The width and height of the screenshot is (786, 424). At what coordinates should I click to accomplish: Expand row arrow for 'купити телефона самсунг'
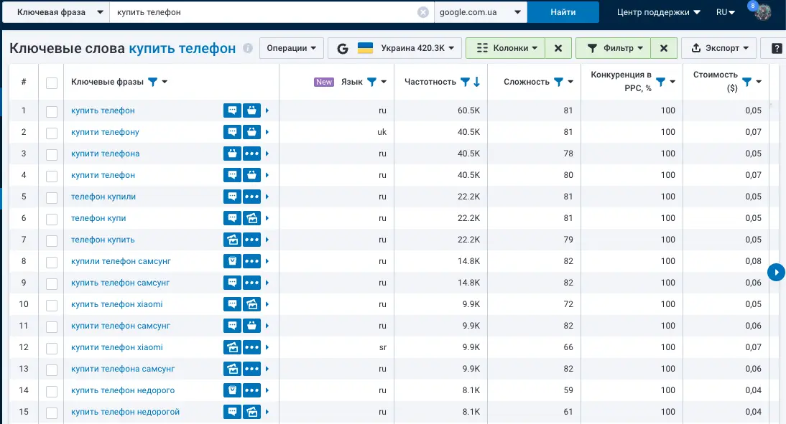click(267, 369)
